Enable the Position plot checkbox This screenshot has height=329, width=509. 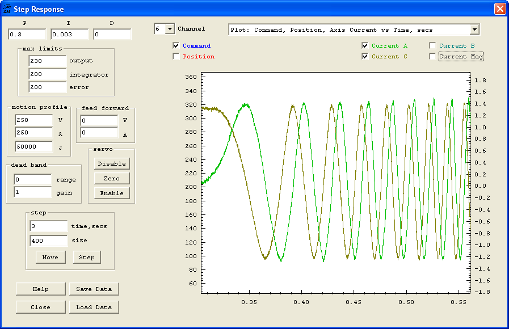tap(176, 57)
